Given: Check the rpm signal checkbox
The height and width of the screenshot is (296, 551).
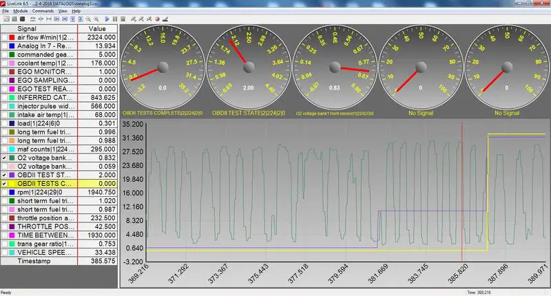Looking at the screenshot, I should [x=4, y=193].
